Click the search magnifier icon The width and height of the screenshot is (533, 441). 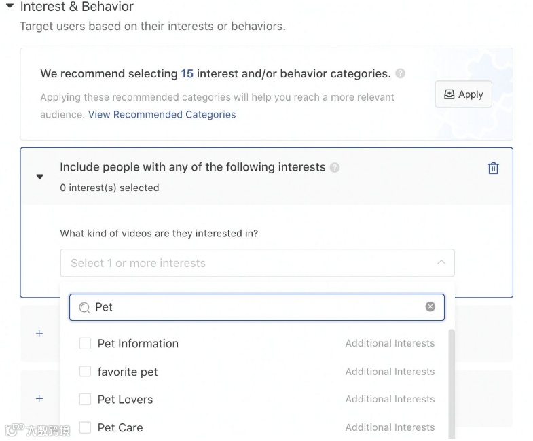[x=84, y=307]
